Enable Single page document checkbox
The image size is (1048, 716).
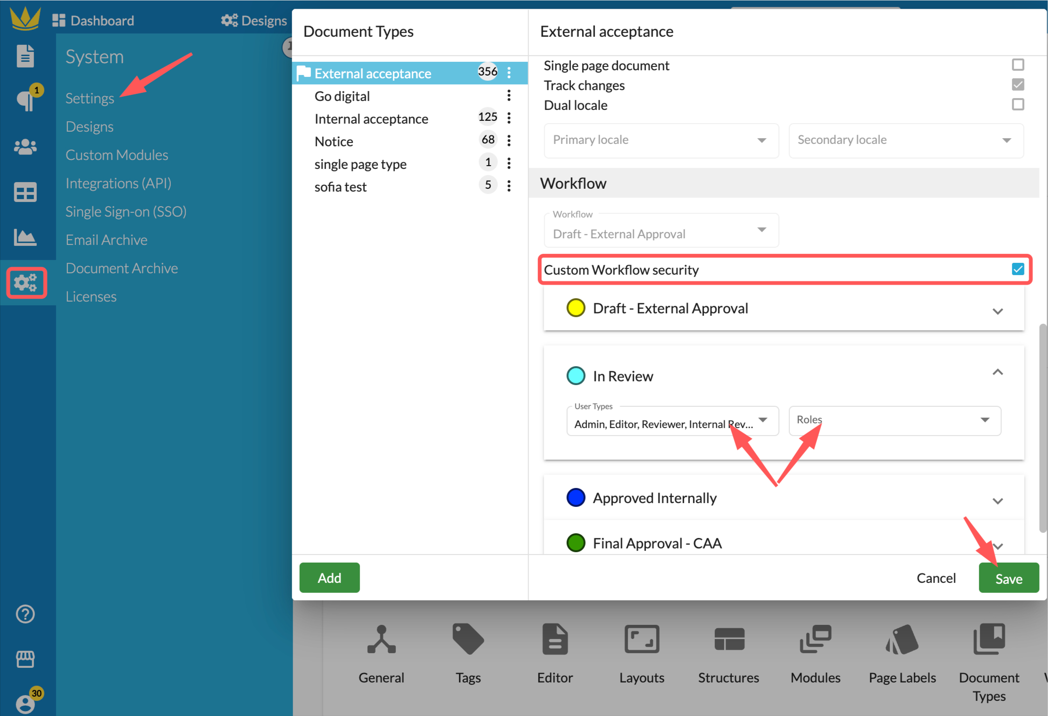click(1018, 65)
